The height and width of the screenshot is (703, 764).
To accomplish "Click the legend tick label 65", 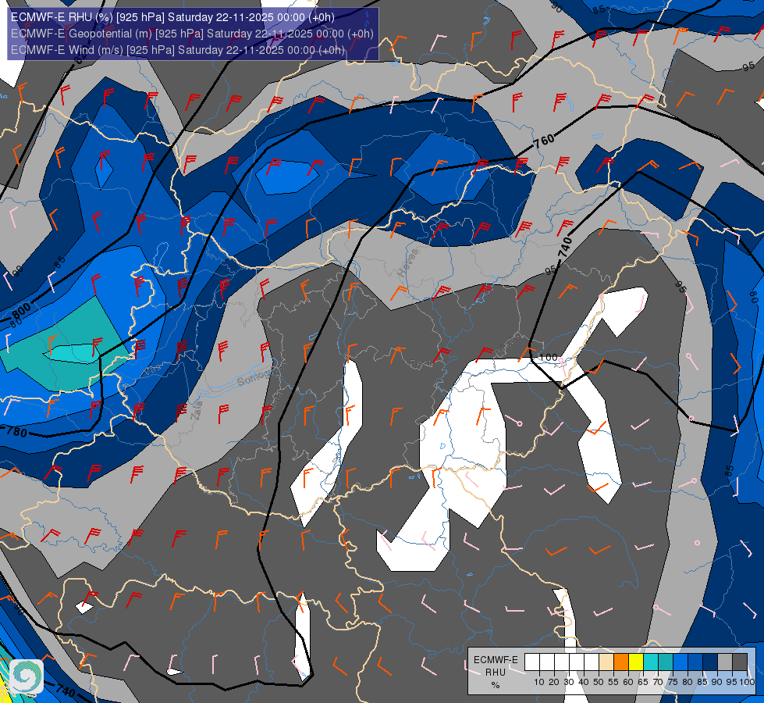I will [643, 682].
